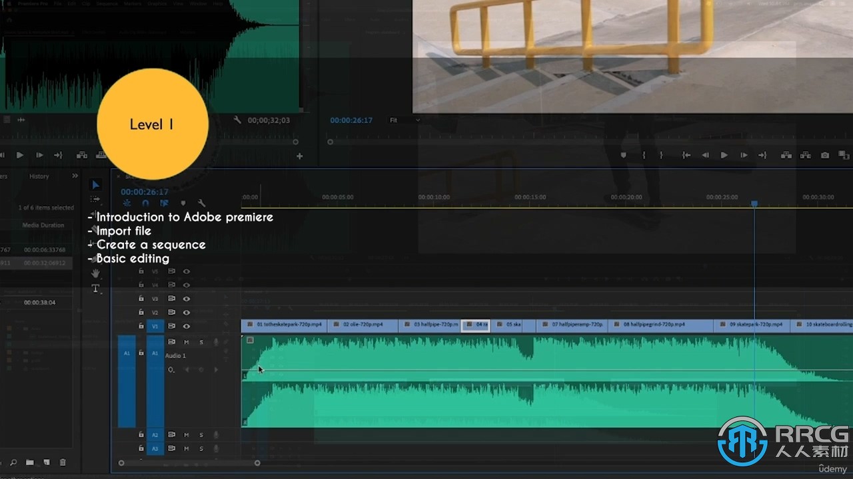Step forward one frame in Source Monitor
853x479 pixels.
click(x=39, y=155)
